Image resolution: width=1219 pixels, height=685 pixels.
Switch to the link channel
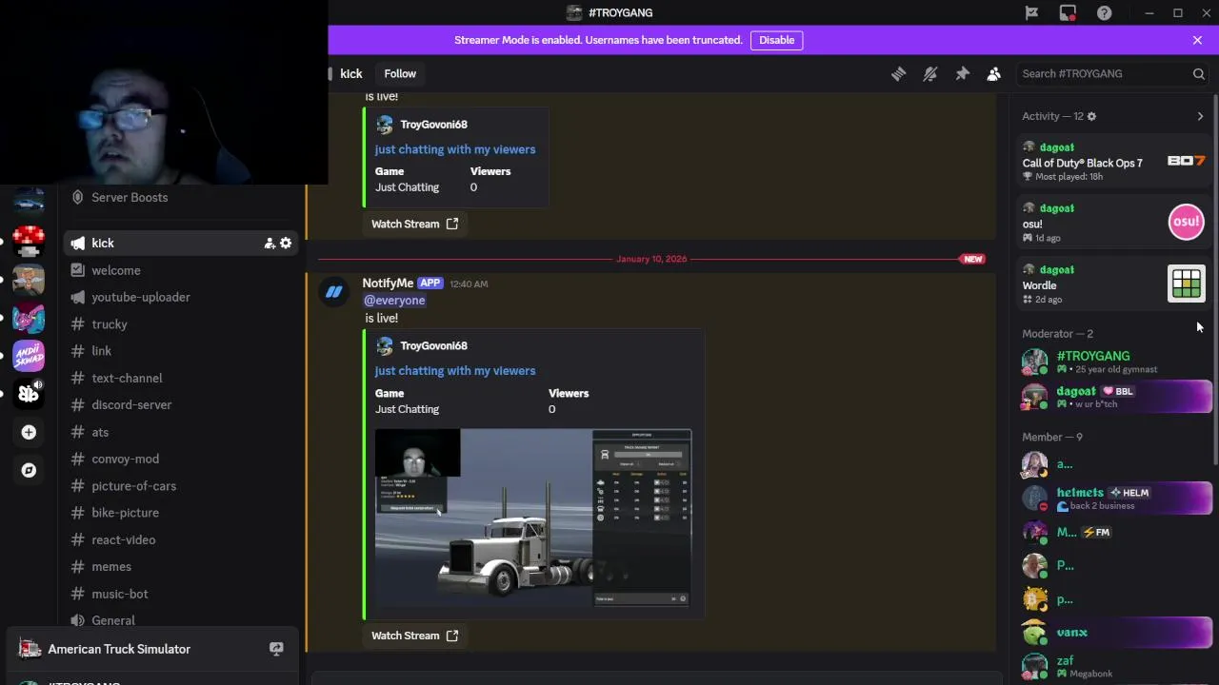pos(181,350)
